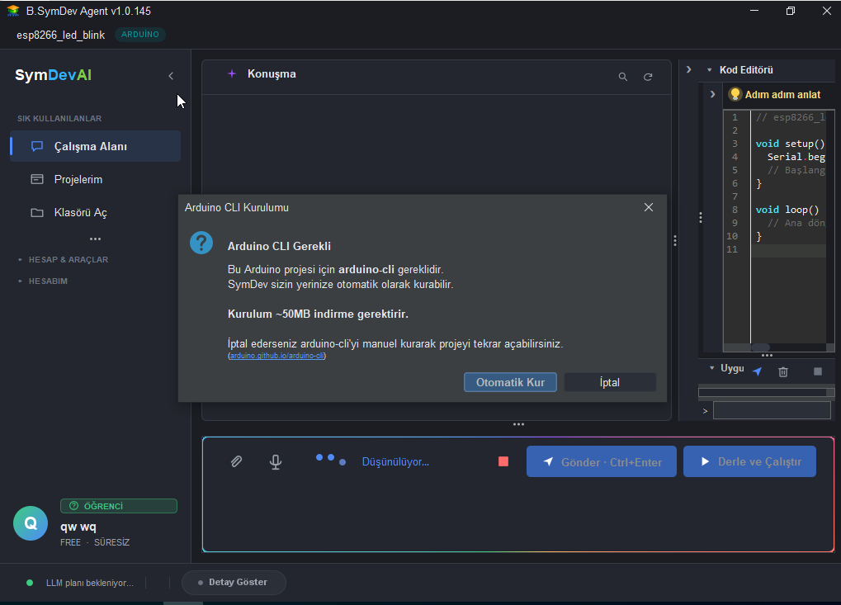Viewport: 841px width, 605px height.
Task: Start voice input with the microphone icon
Action: [x=276, y=461]
